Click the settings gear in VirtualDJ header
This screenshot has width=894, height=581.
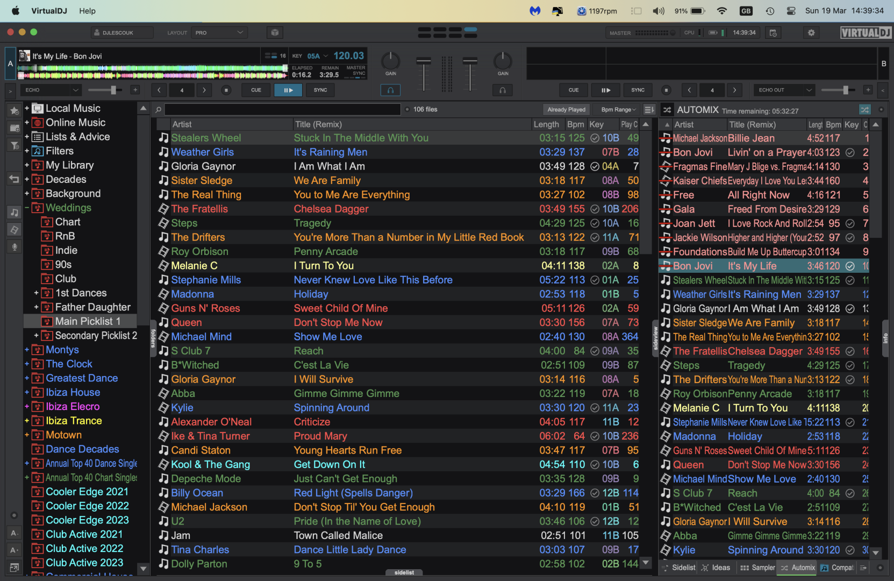click(x=811, y=33)
